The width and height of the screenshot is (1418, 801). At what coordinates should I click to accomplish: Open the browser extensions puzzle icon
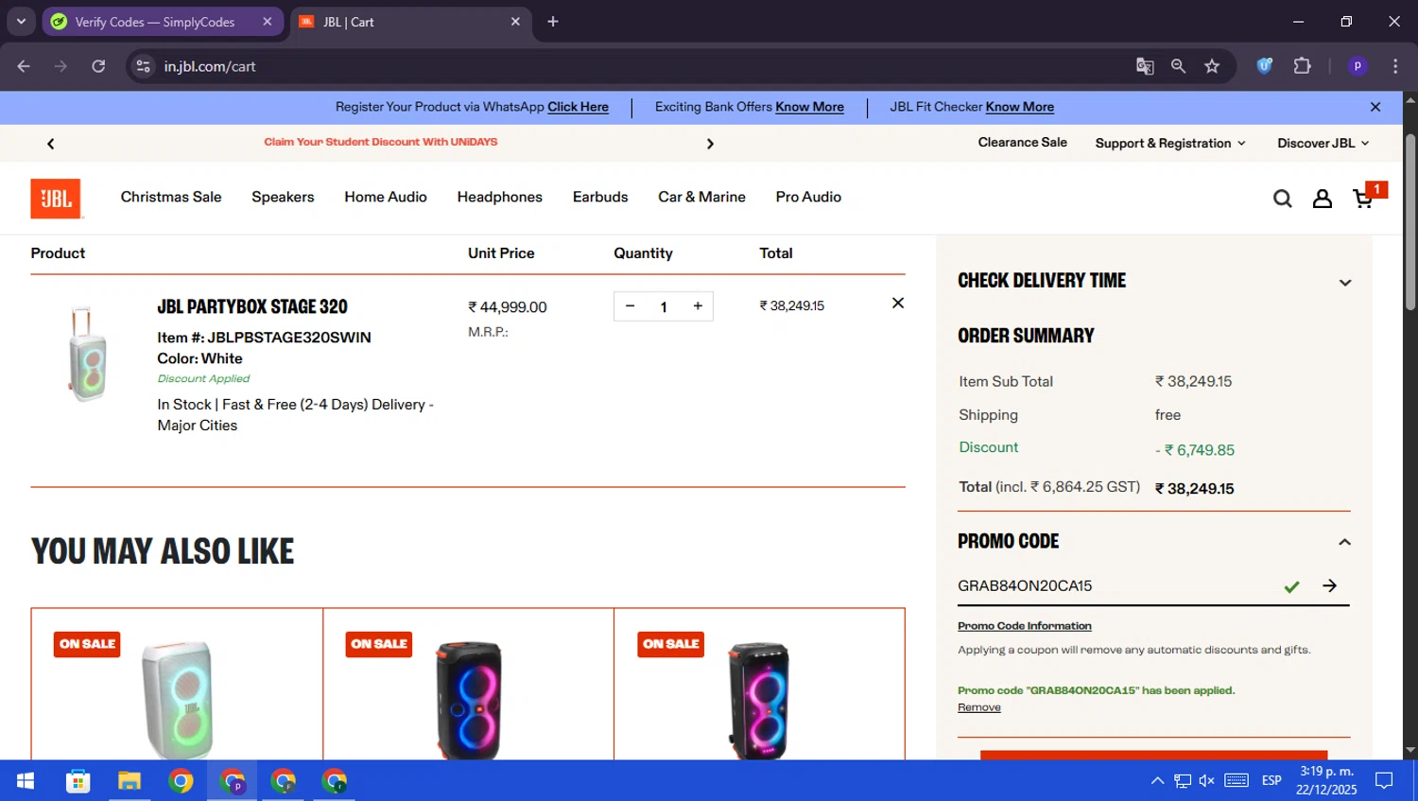[1303, 66]
